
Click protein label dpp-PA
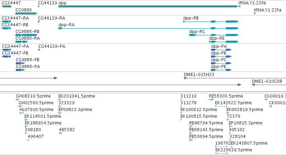click(x=219, y=46)
